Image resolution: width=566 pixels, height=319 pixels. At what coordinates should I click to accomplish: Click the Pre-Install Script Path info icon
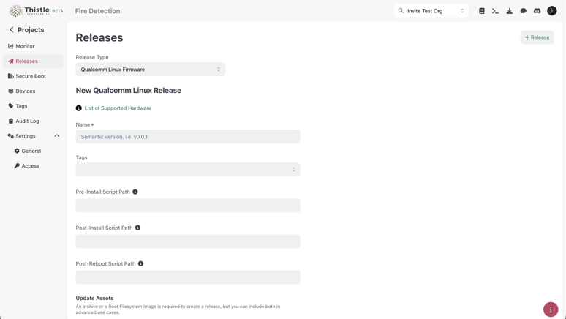coord(135,192)
